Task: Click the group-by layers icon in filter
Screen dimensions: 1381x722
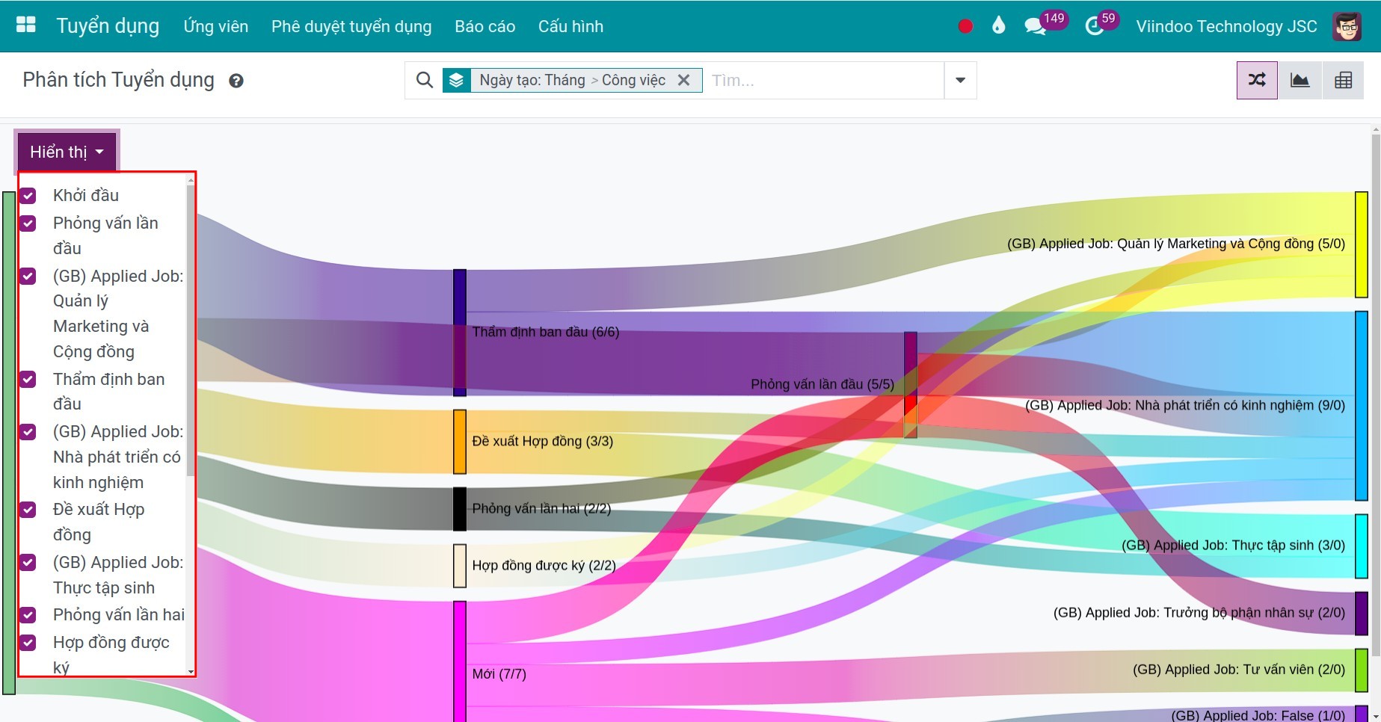Action: pyautogui.click(x=456, y=80)
